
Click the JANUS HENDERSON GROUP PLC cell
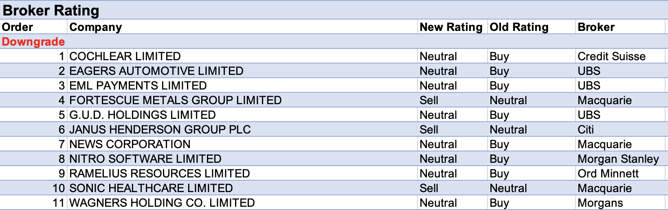pyautogui.click(x=160, y=129)
